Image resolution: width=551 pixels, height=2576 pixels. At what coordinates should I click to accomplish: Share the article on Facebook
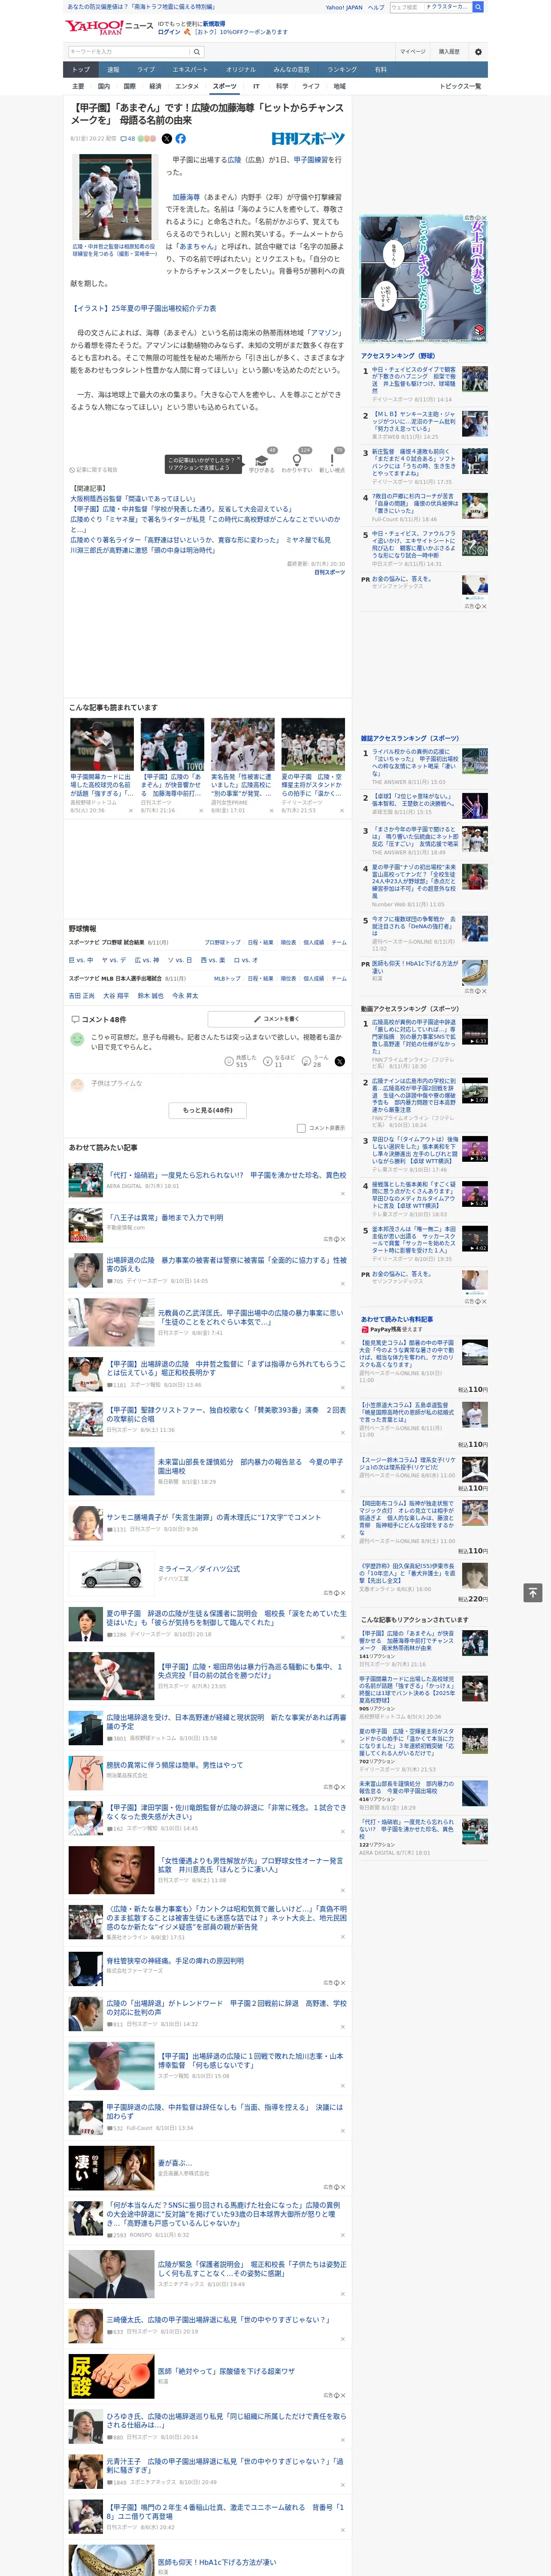coord(181,139)
